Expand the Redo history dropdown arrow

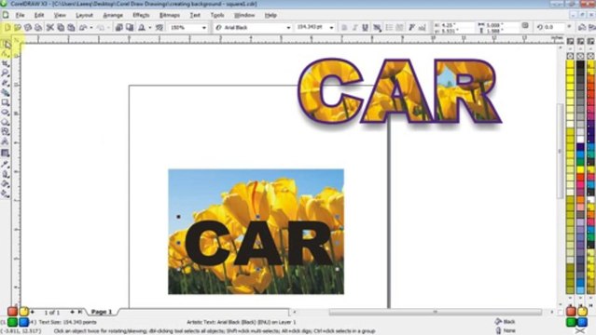(109, 28)
